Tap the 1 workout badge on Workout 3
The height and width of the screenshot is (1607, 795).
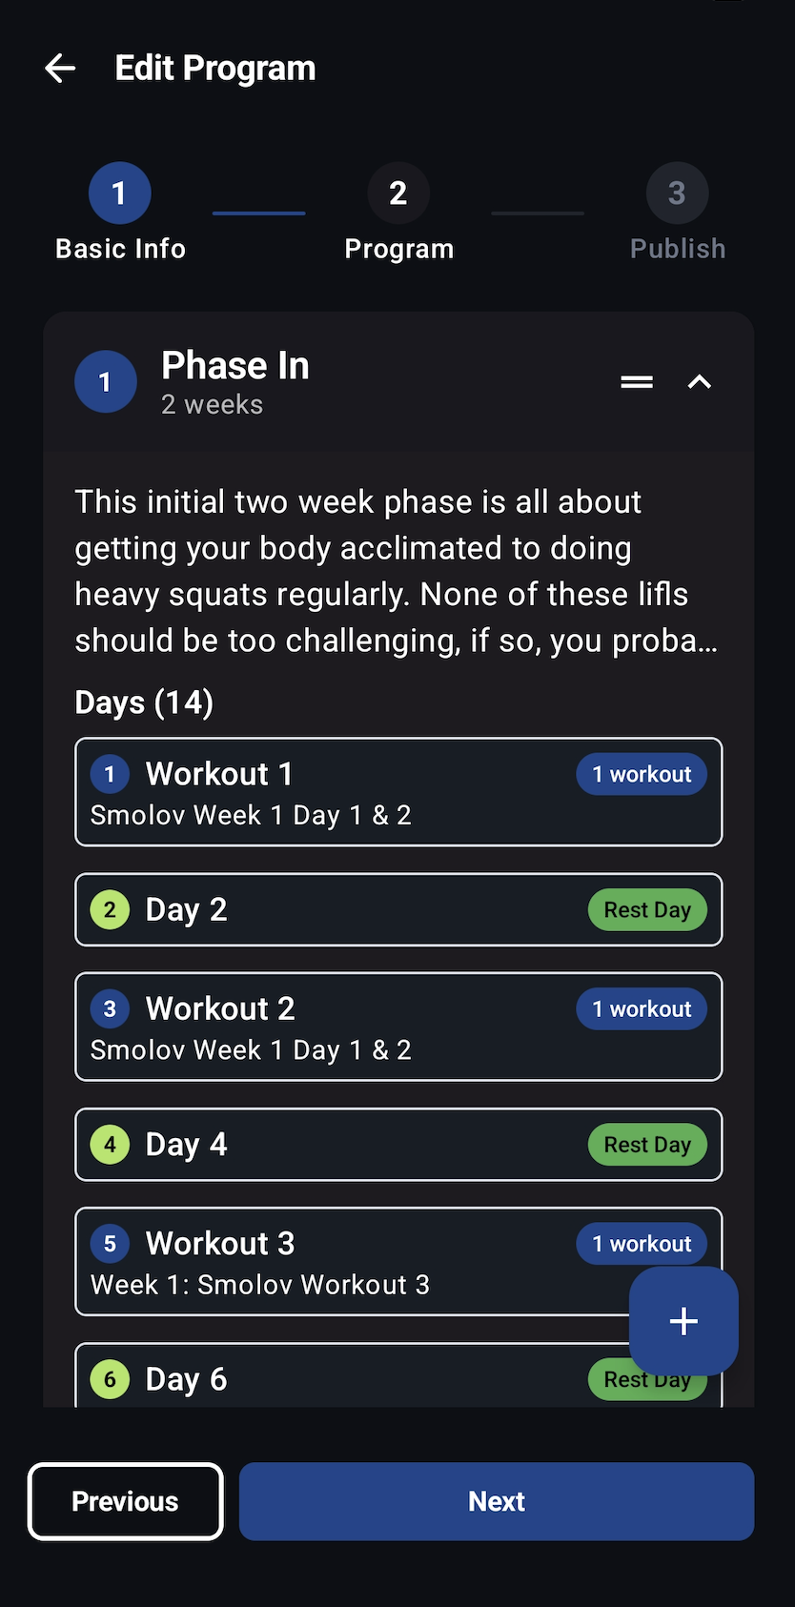coord(642,1244)
